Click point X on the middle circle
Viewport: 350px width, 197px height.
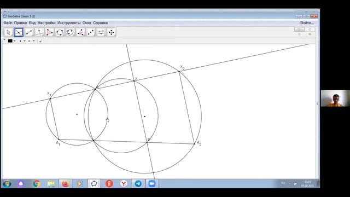[x=134, y=81]
